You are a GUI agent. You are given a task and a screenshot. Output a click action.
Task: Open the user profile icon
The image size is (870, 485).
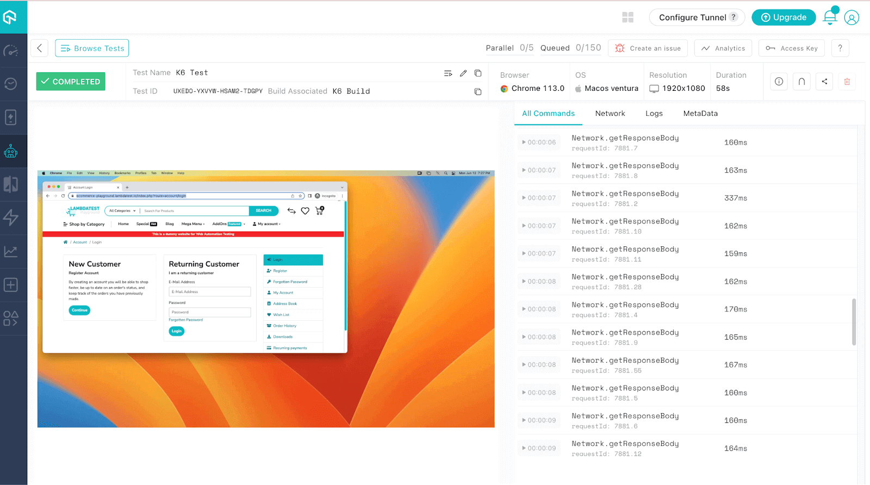[852, 17]
